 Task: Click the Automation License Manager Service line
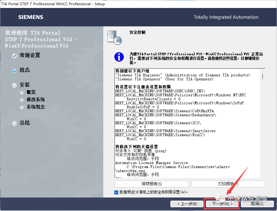pos(152,163)
